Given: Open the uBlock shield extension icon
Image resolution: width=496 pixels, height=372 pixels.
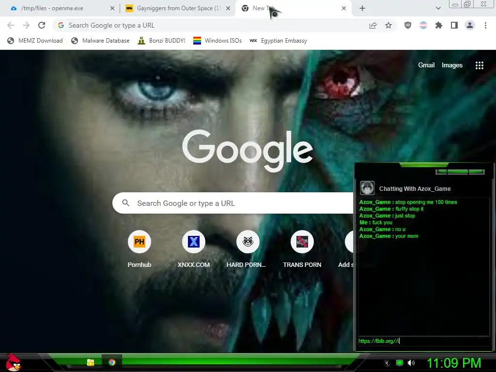Looking at the screenshot, I should [408, 25].
